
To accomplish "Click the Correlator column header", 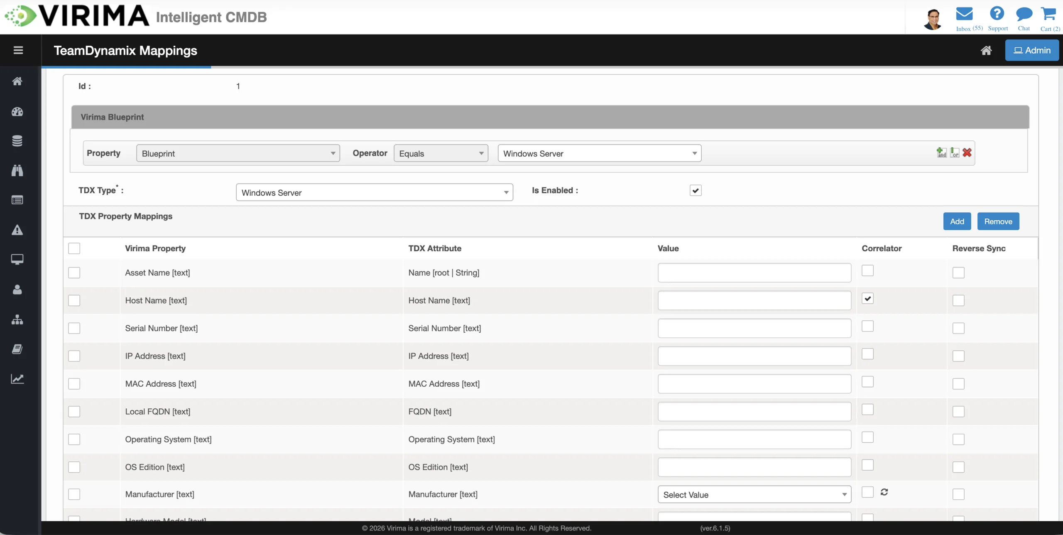I will click(x=882, y=248).
